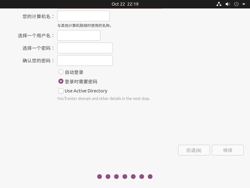Click the first purple progress dot
Viewport: 250px width, 188px height.
click(100, 176)
